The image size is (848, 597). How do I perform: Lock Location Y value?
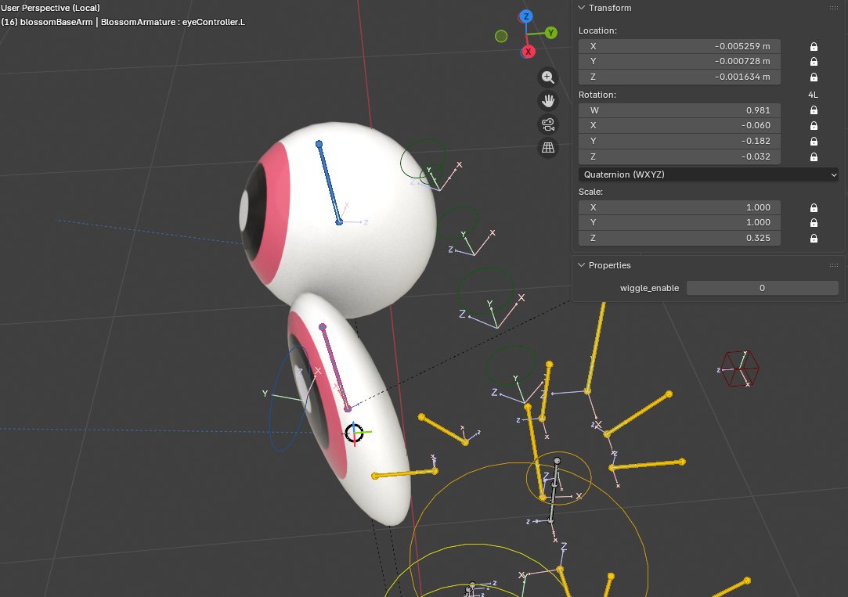click(x=814, y=62)
